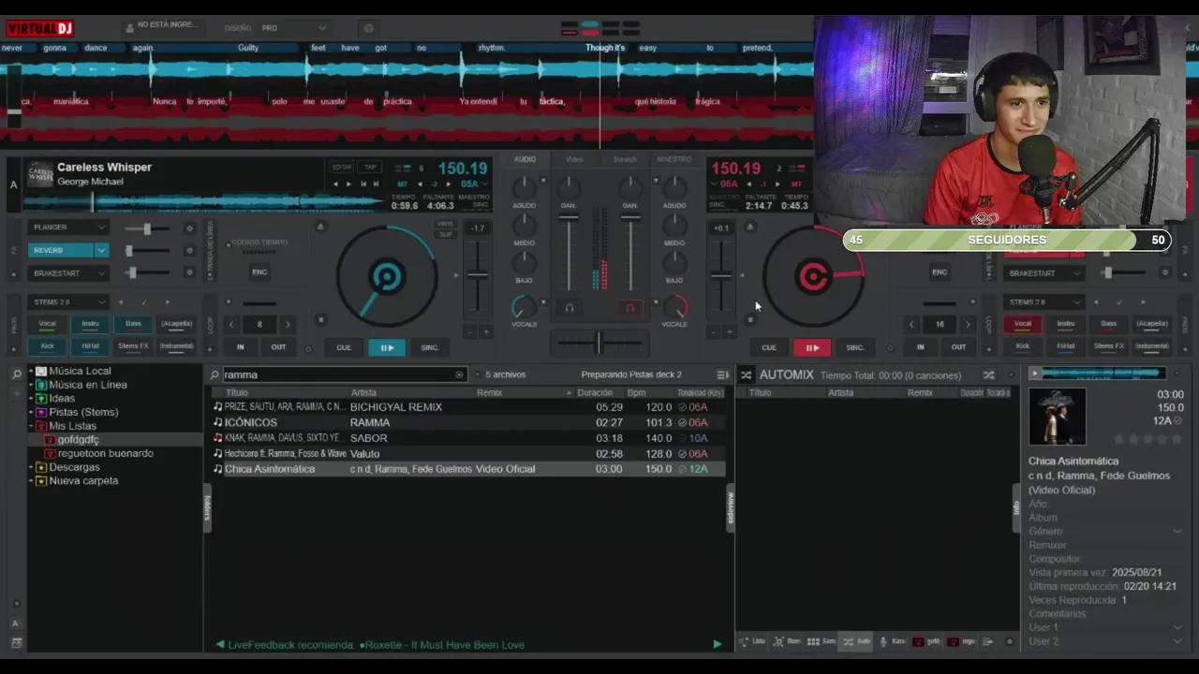Screen dimensions: 1199x674
Task: Click the left deck pitch fader
Action: [x=478, y=275]
